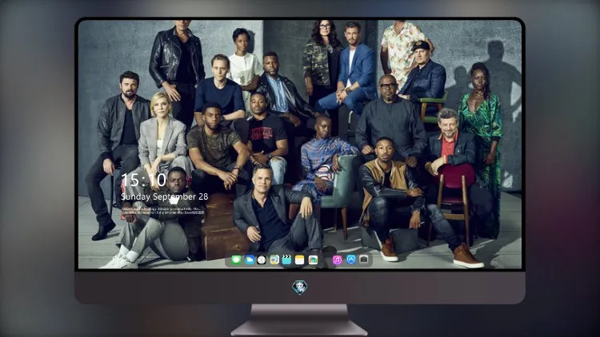Image resolution: width=600 pixels, height=337 pixels.
Task: Open the blue App Store icon
Action: pos(351,260)
